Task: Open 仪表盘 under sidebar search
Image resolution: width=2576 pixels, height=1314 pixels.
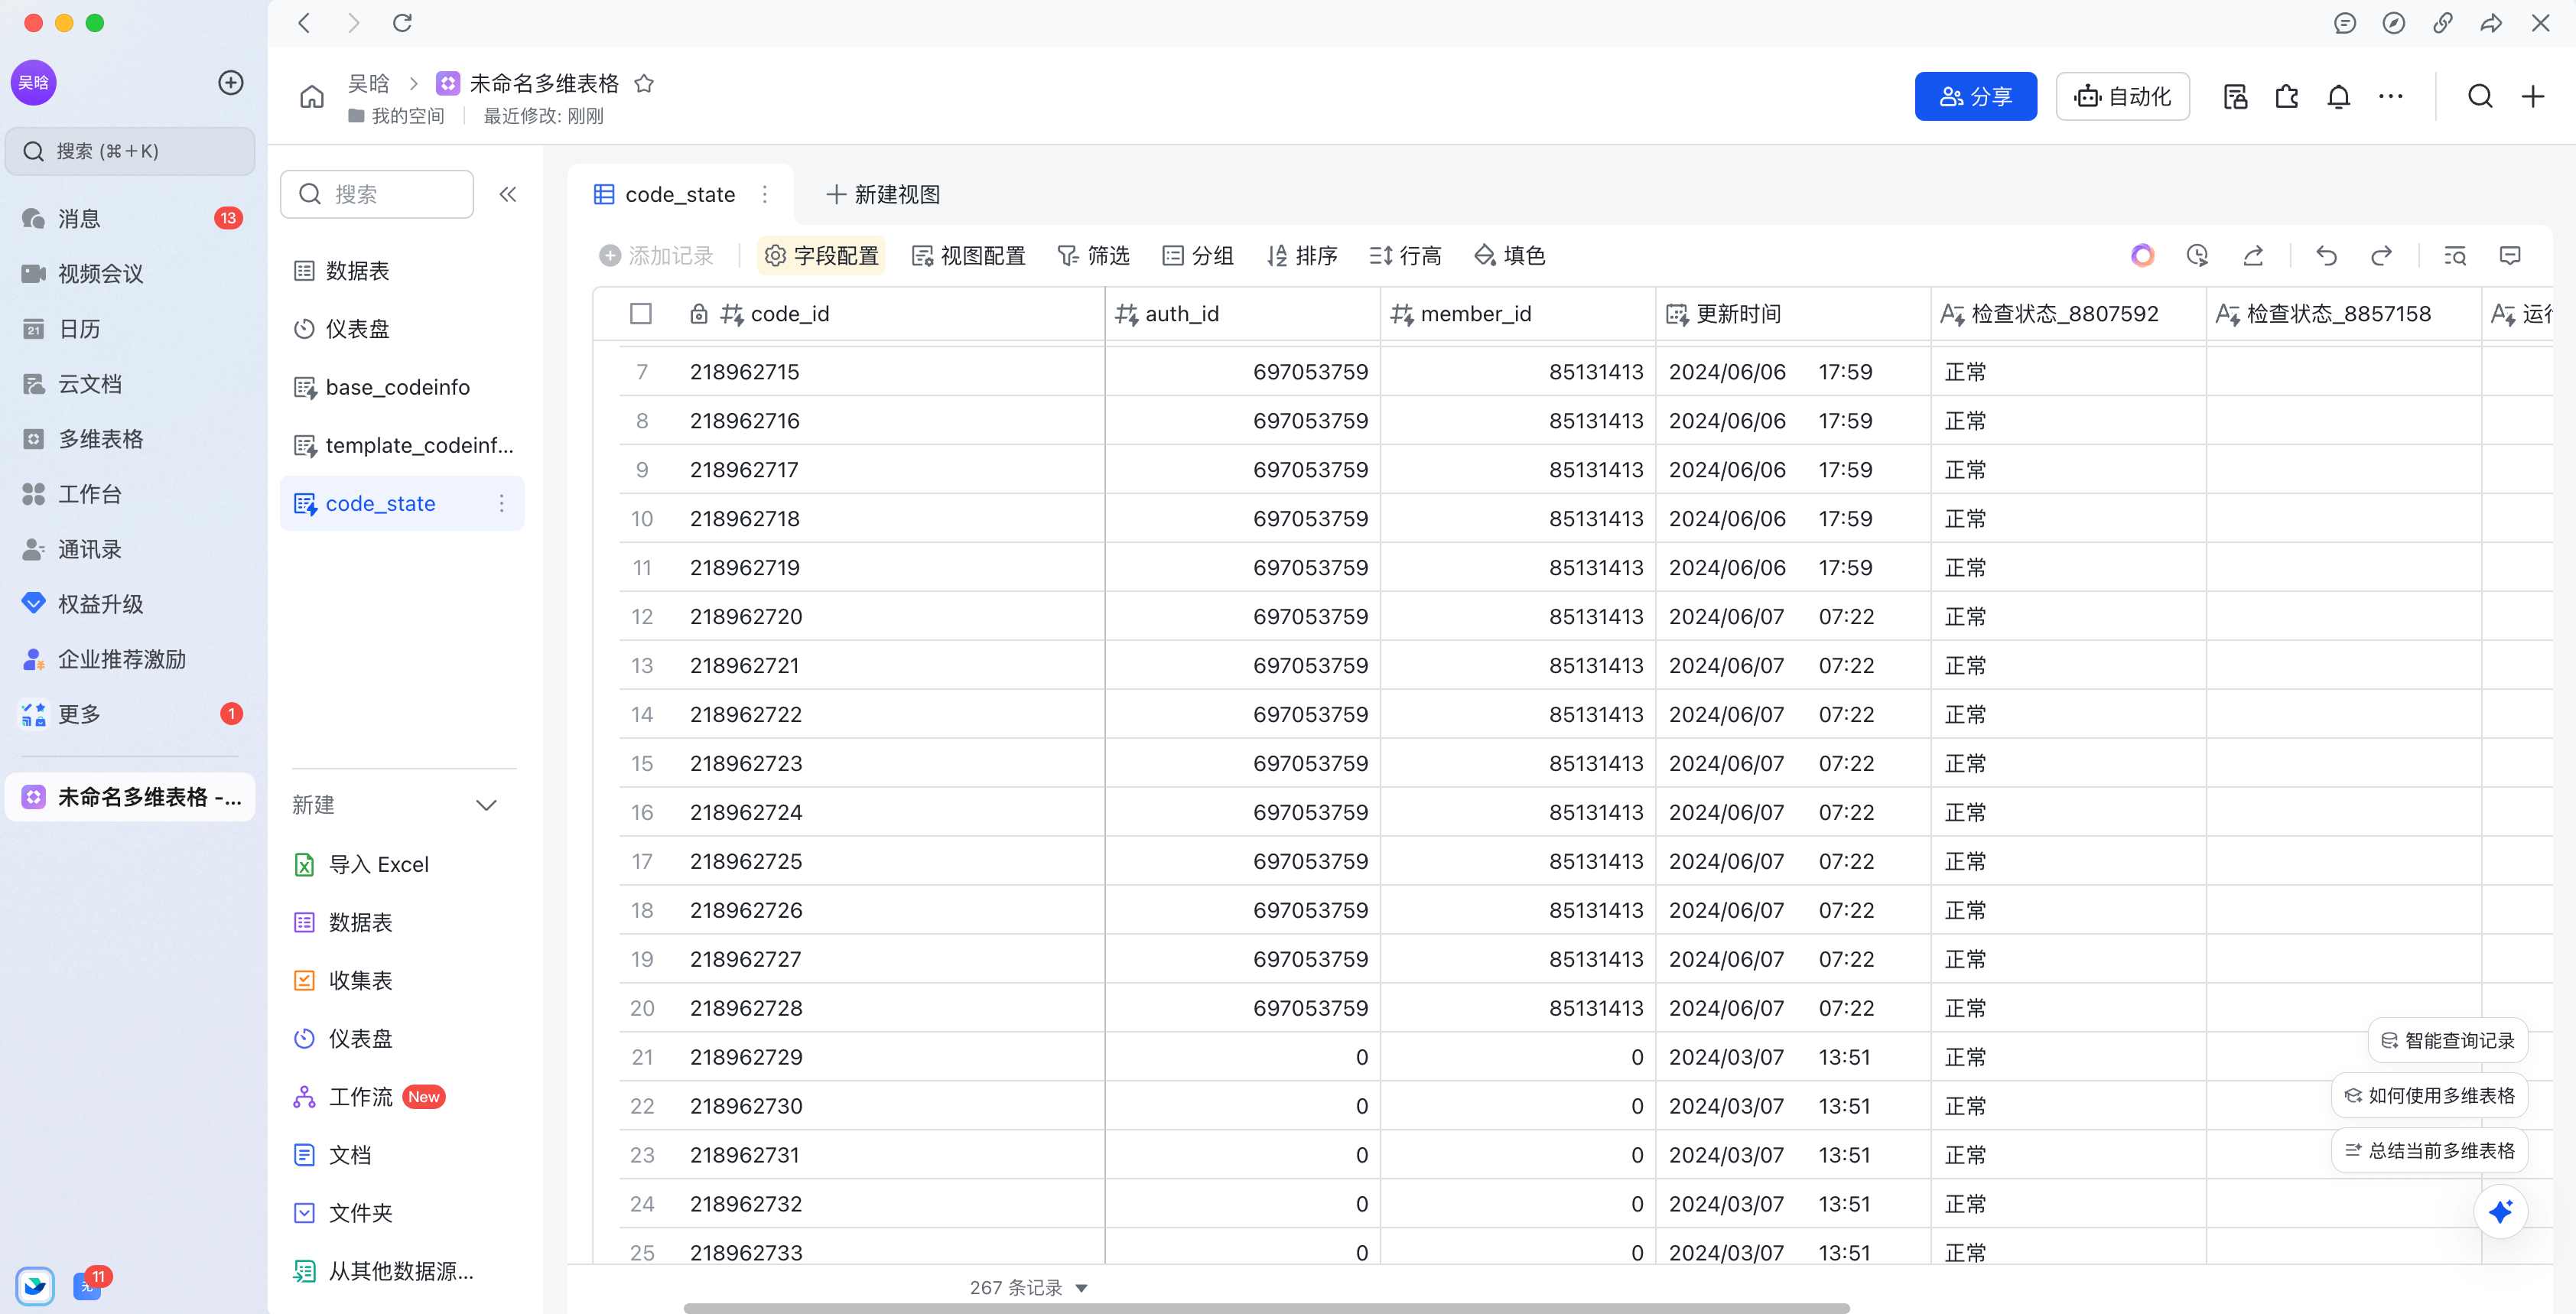Action: point(402,329)
